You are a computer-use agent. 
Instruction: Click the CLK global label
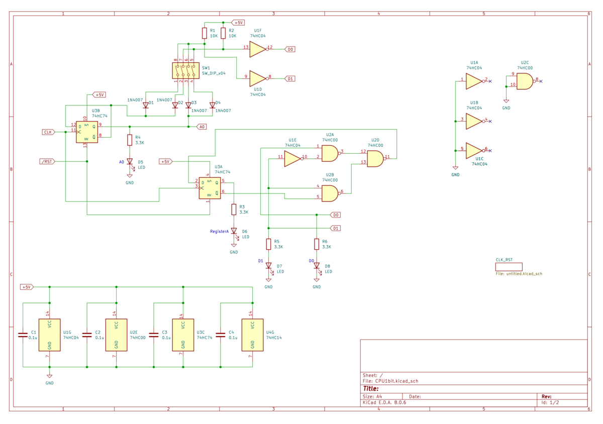tap(49, 132)
